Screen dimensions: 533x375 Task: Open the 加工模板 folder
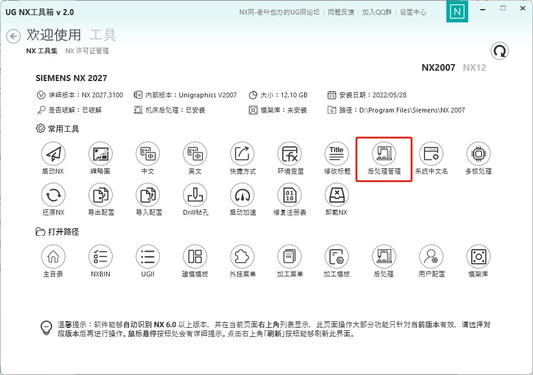[x=337, y=257]
